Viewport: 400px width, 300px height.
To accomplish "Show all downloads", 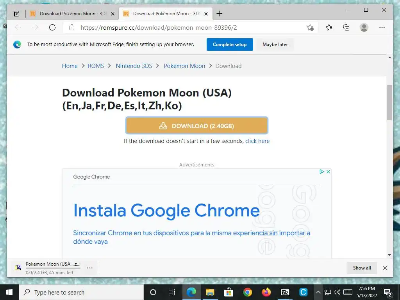I will pyautogui.click(x=362, y=268).
